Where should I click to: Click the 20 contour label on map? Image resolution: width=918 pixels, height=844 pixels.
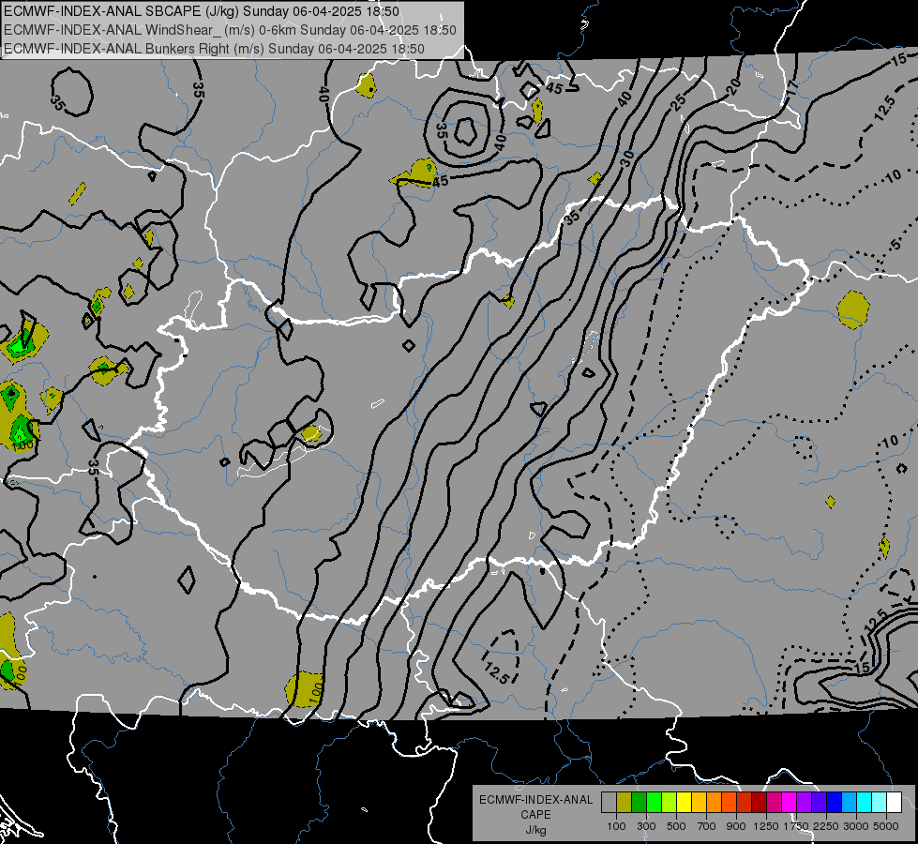[733, 88]
